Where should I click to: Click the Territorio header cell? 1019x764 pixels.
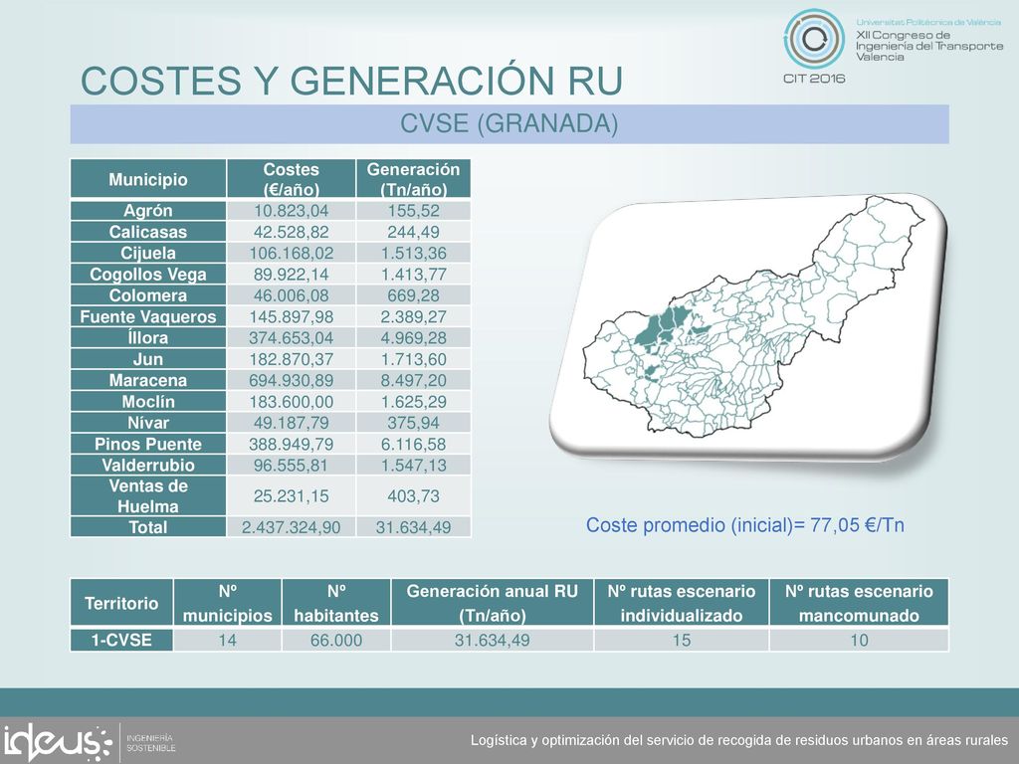[x=121, y=603]
